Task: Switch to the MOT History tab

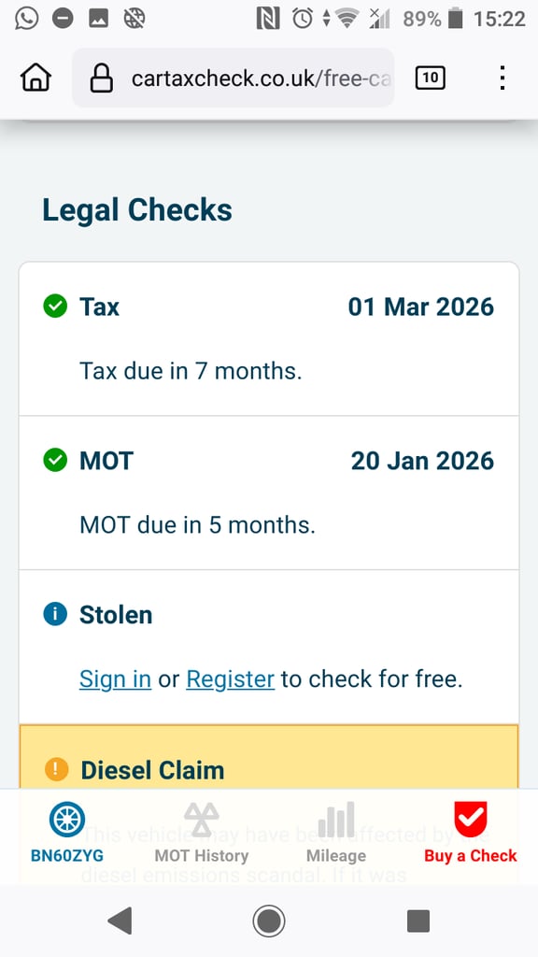Action: (x=202, y=833)
